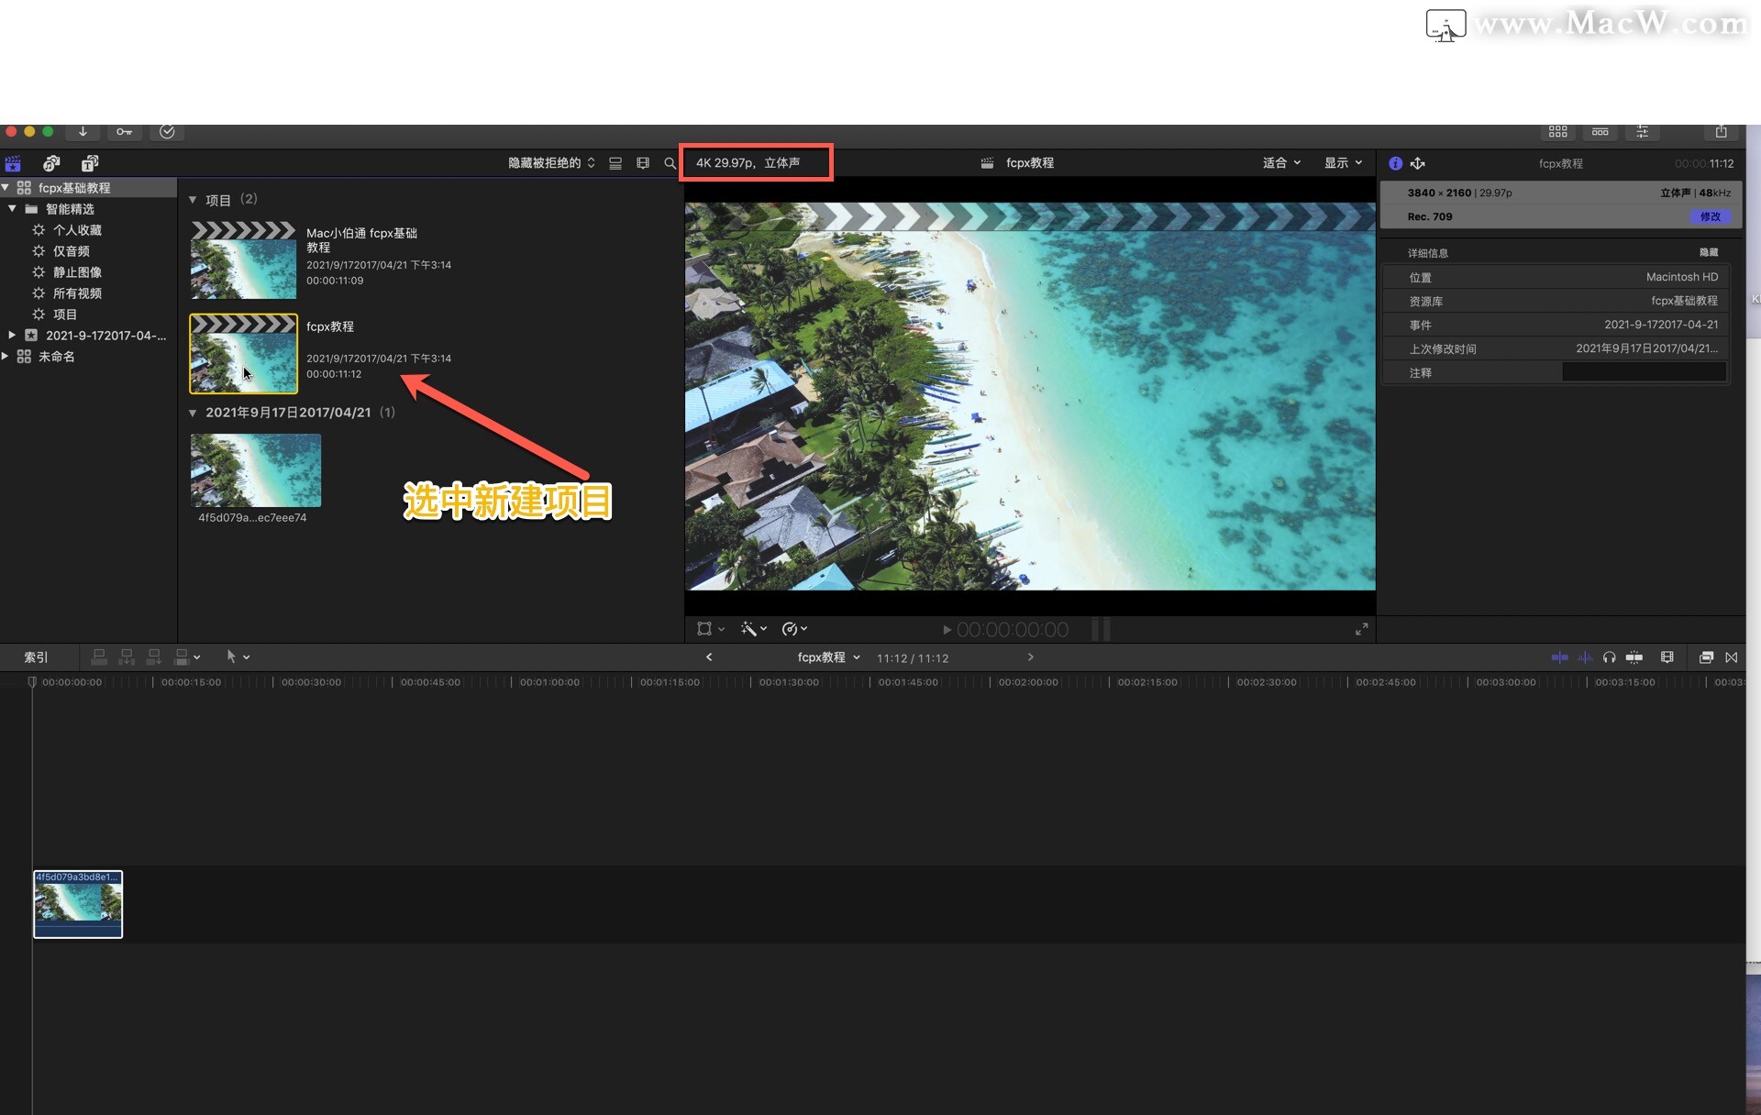Collapse the 项目 section triangle
The image size is (1761, 1115).
coord(193,200)
